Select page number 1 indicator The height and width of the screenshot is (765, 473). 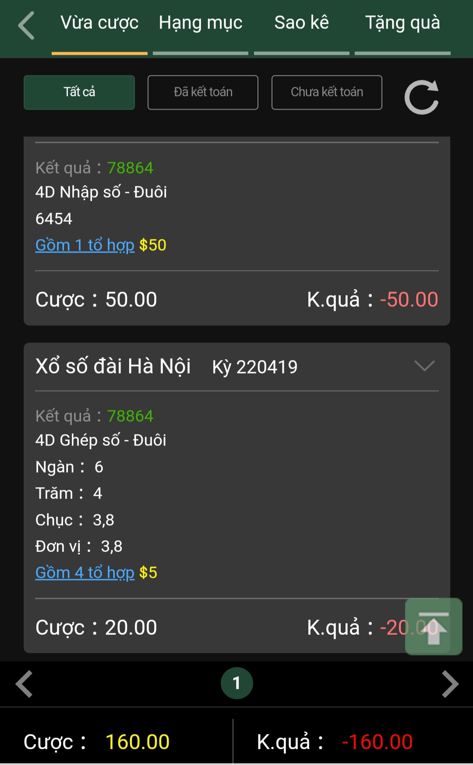point(237,683)
